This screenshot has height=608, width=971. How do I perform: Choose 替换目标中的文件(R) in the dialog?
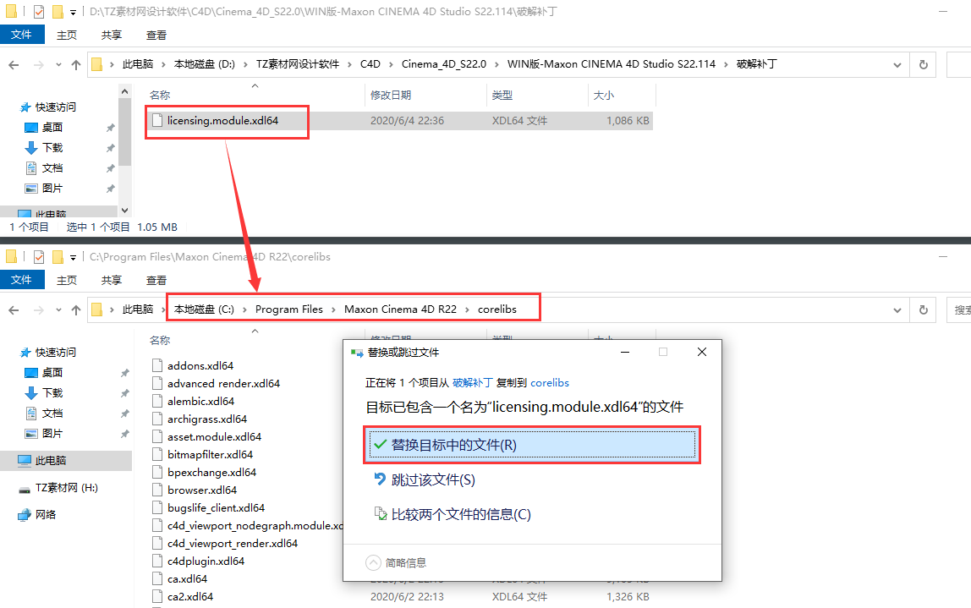pos(532,445)
